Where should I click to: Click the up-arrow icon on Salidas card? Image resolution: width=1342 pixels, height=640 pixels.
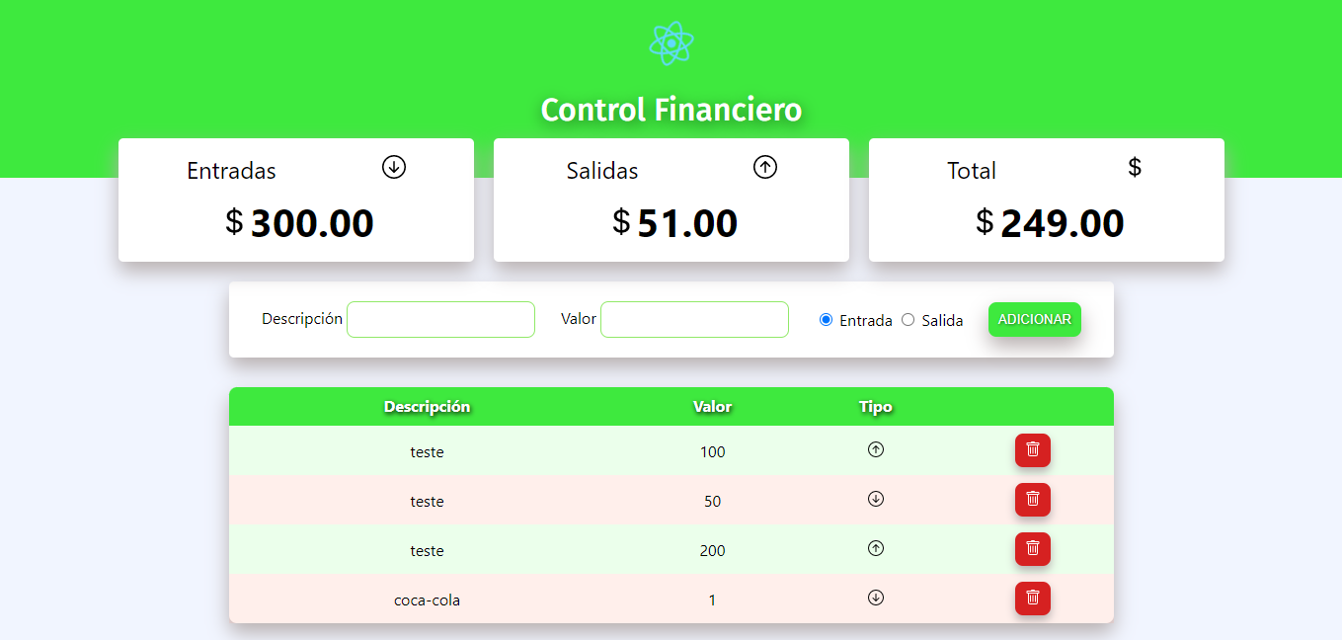pyautogui.click(x=765, y=167)
